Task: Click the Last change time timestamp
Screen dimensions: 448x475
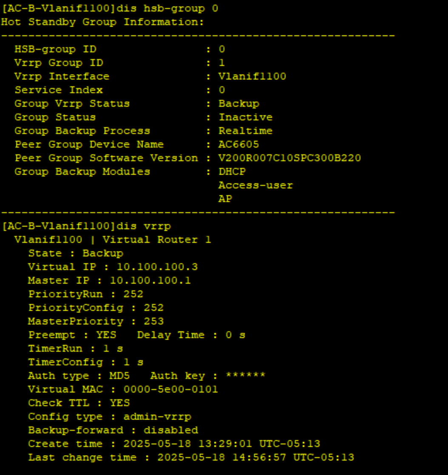Action: (x=256, y=458)
